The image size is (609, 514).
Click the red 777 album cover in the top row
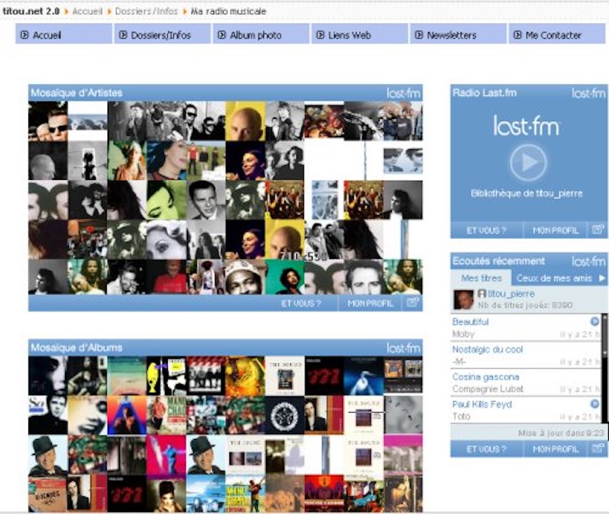tap(324, 375)
